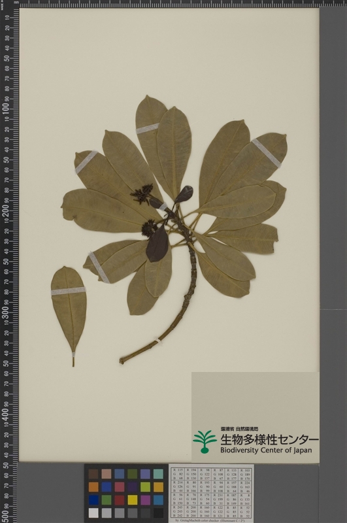Click the Biodiversity Center of Japan text
Screen dimensions: 347x523
tap(266, 450)
